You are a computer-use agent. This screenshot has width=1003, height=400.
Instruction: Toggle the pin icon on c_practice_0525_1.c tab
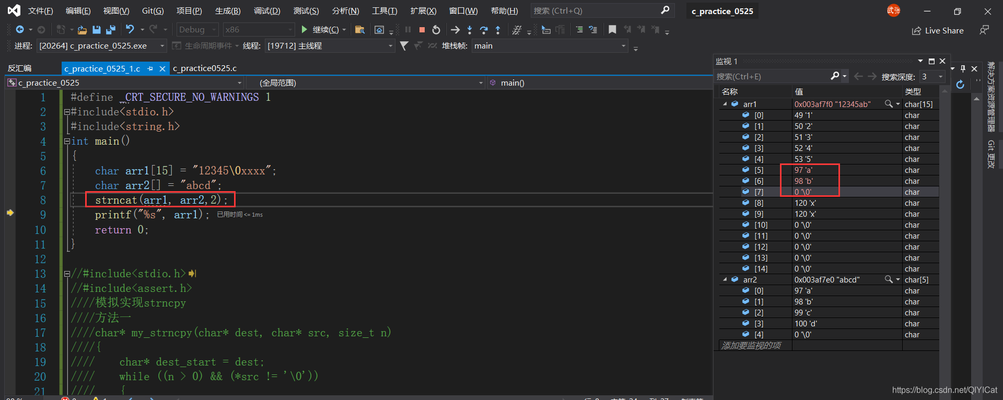150,68
